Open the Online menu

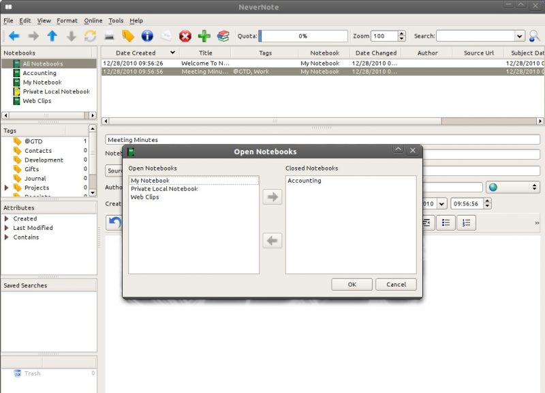click(93, 20)
